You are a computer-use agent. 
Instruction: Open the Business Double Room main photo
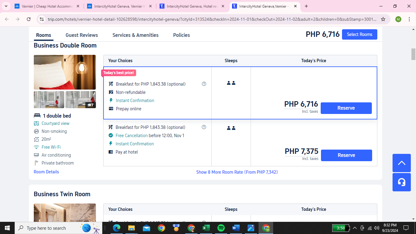click(65, 72)
